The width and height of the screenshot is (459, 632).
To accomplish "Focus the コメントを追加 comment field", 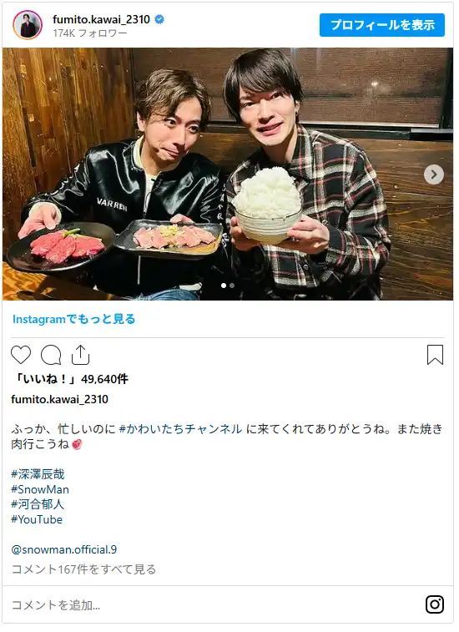I will [214, 604].
